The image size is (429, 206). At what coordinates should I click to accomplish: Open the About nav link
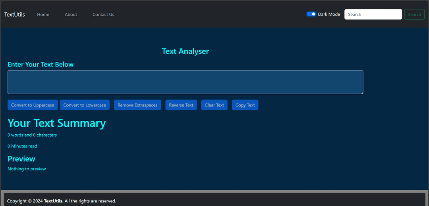pyautogui.click(x=71, y=15)
